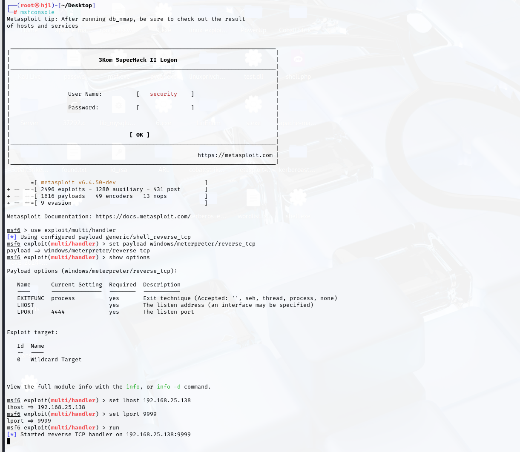The image size is (520, 452).
Task: Click the 'run' command text
Action: [114, 428]
